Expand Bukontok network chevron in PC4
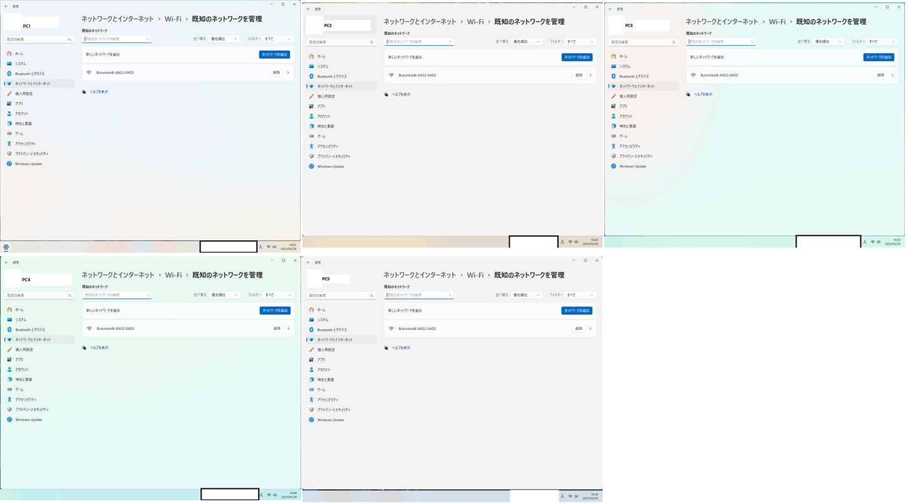908x504 pixels. click(x=289, y=328)
